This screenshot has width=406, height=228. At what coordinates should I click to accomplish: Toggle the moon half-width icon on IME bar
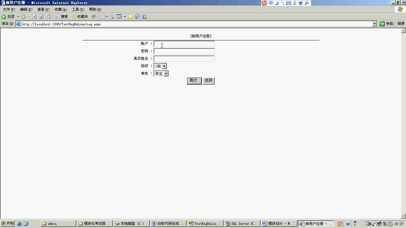277,3
